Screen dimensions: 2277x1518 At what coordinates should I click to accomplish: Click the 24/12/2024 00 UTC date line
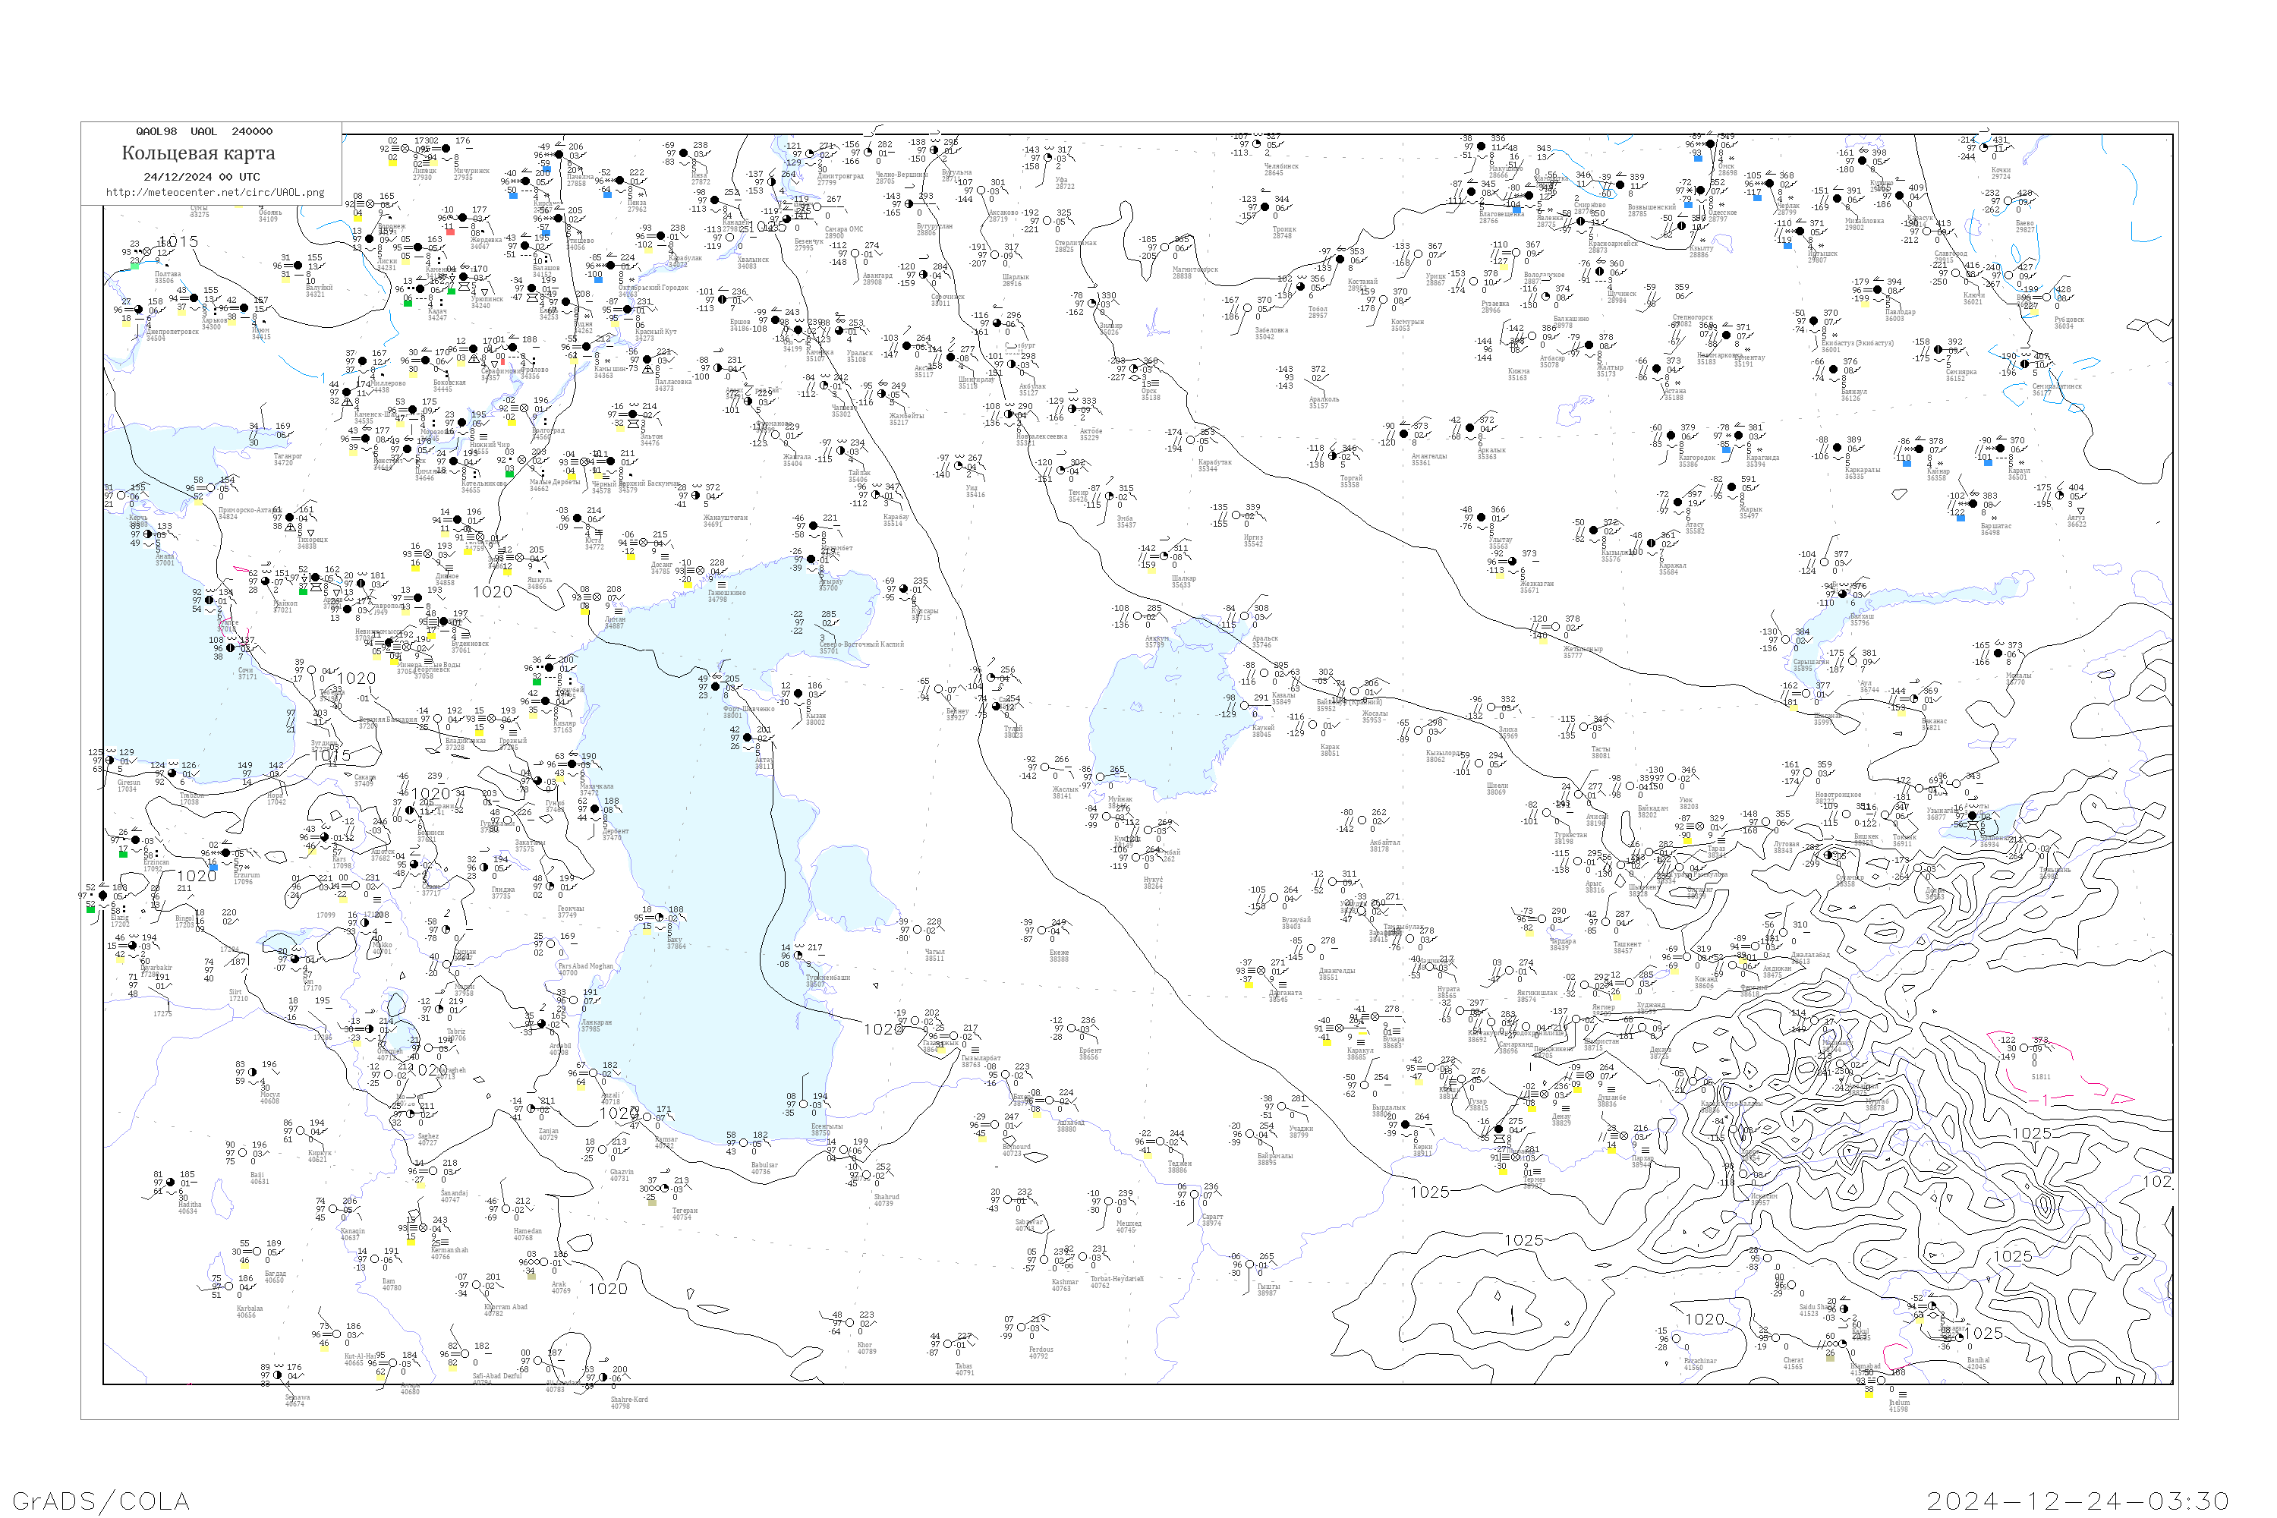pos(201,177)
